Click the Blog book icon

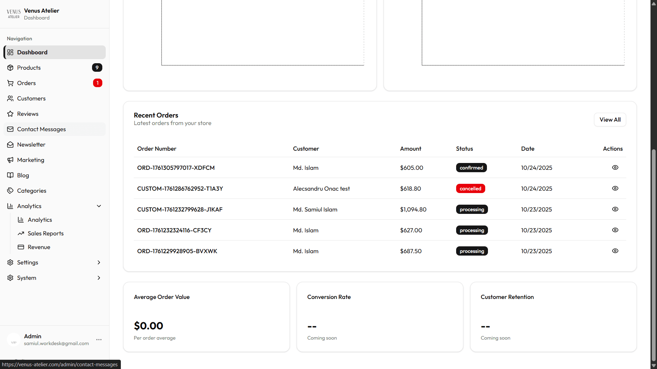tap(10, 175)
